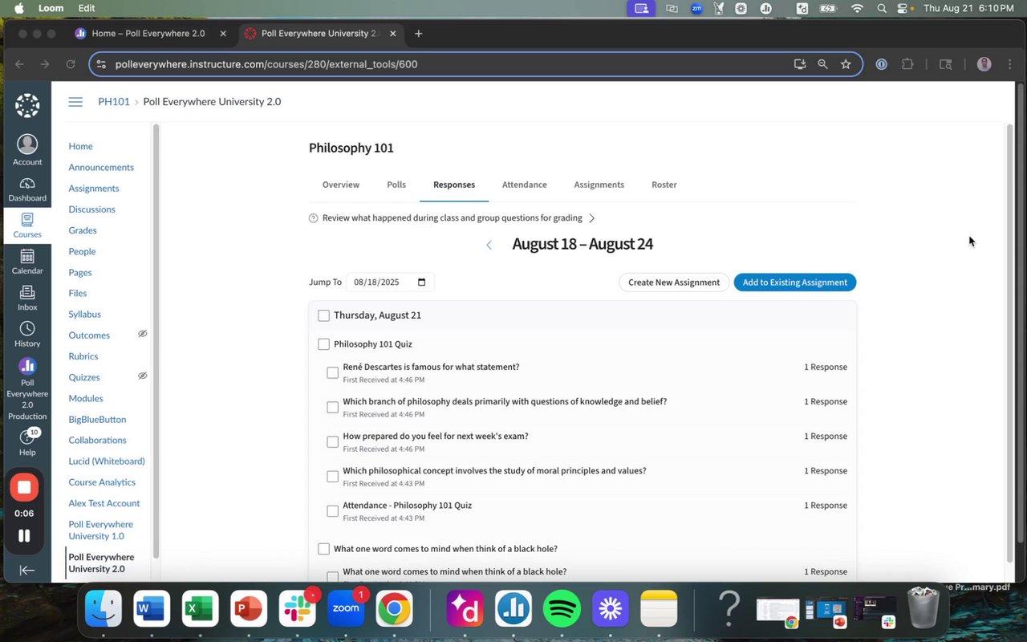The image size is (1027, 642).
Task: Switch to the Overview tab
Action: (x=341, y=185)
